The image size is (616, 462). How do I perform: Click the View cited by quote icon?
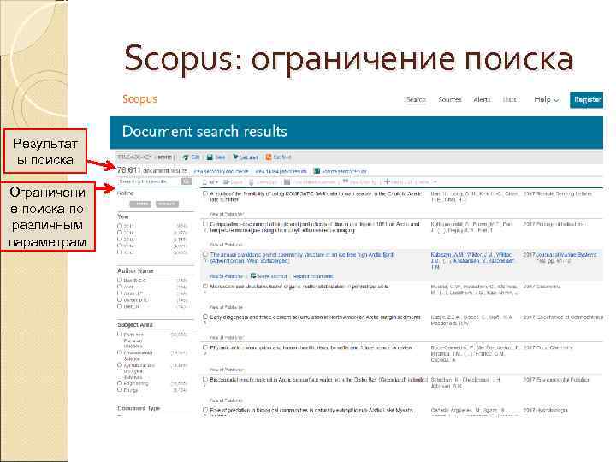[346, 181]
